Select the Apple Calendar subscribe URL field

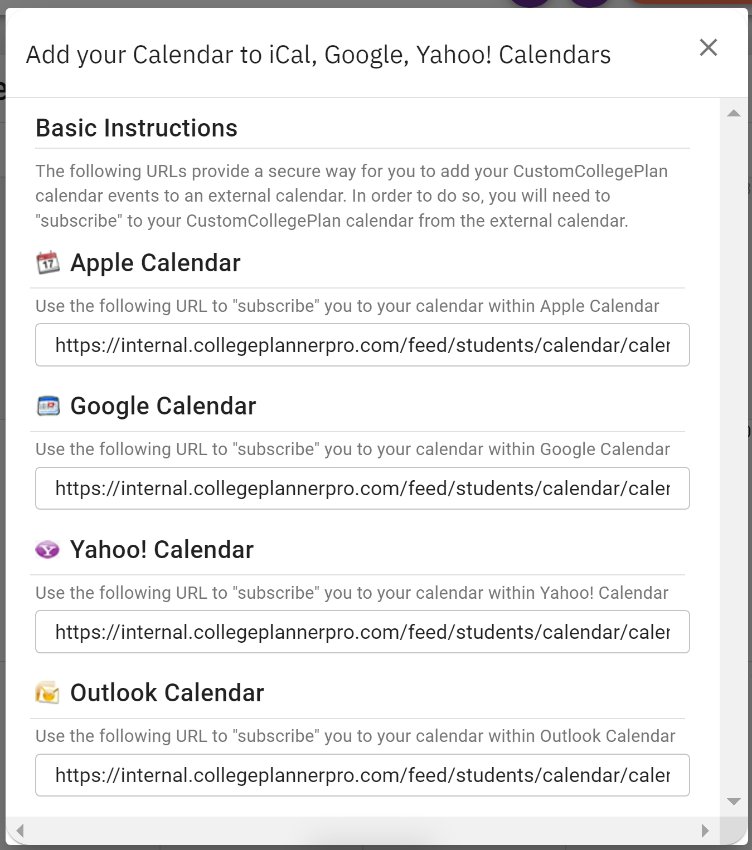tap(362, 345)
